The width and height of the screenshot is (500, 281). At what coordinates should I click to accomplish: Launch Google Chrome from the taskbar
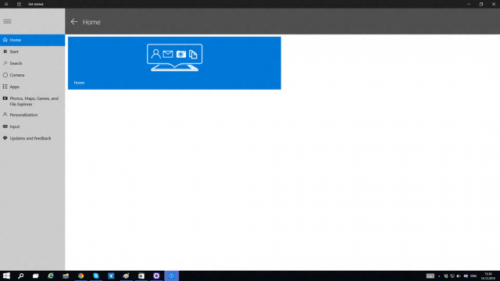80,276
